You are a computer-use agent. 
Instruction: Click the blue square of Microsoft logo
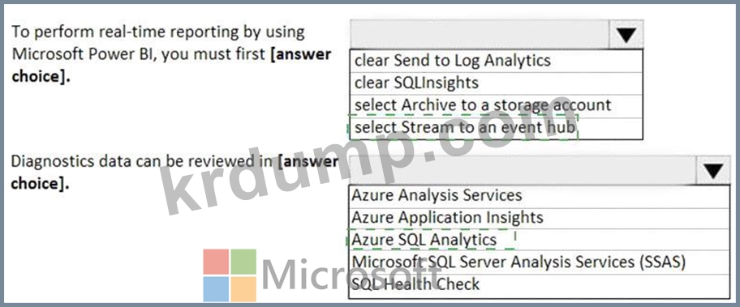(216, 289)
